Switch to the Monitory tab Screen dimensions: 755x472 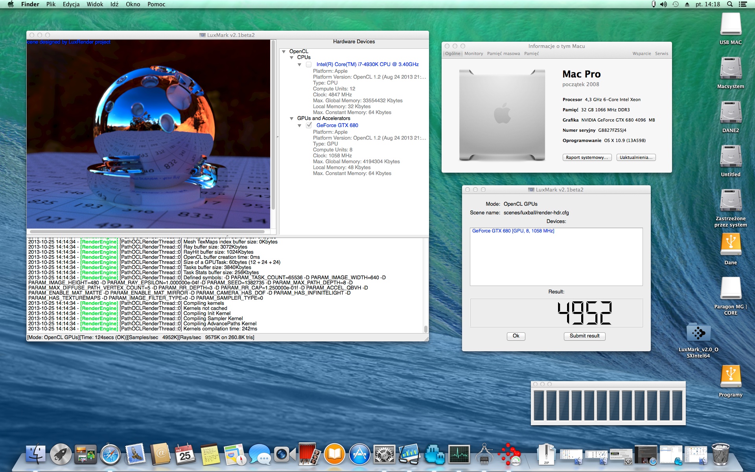473,53
